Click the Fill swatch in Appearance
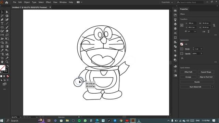The image size is (219, 123). pyautogui.click(x=182, y=44)
